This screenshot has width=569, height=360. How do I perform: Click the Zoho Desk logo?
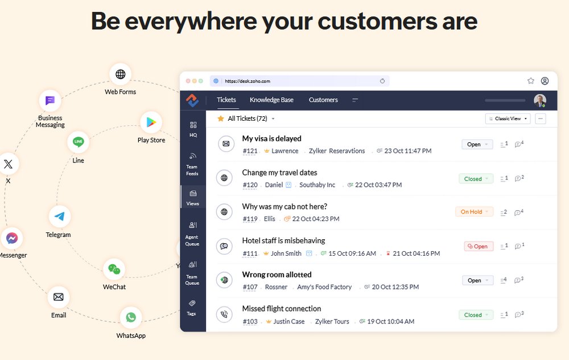click(192, 100)
